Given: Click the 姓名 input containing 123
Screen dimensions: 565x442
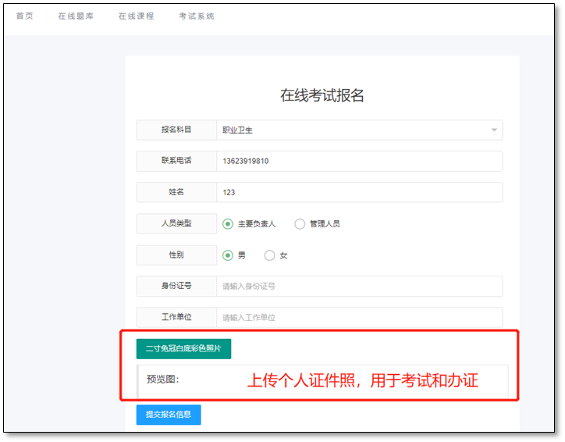Looking at the screenshot, I should pyautogui.click(x=359, y=193).
